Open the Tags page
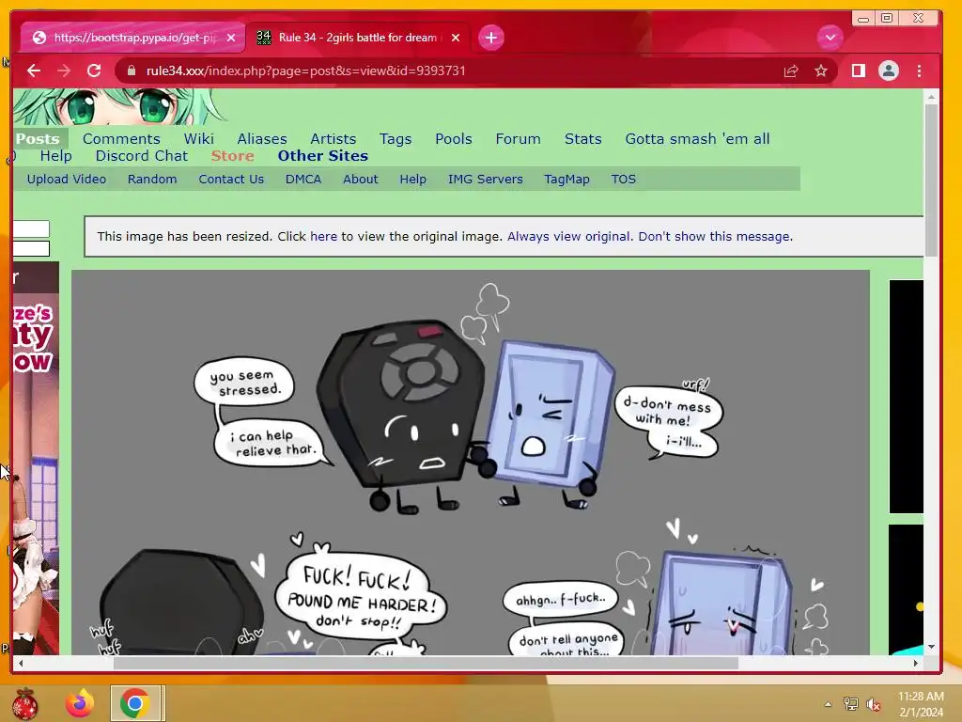This screenshot has width=962, height=722. pos(396,139)
